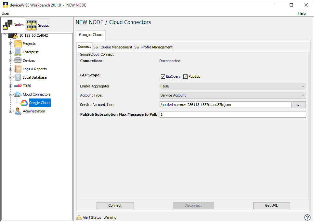The height and width of the screenshot is (222, 314).
Task: Open the help question mark icon
Action: point(307,217)
